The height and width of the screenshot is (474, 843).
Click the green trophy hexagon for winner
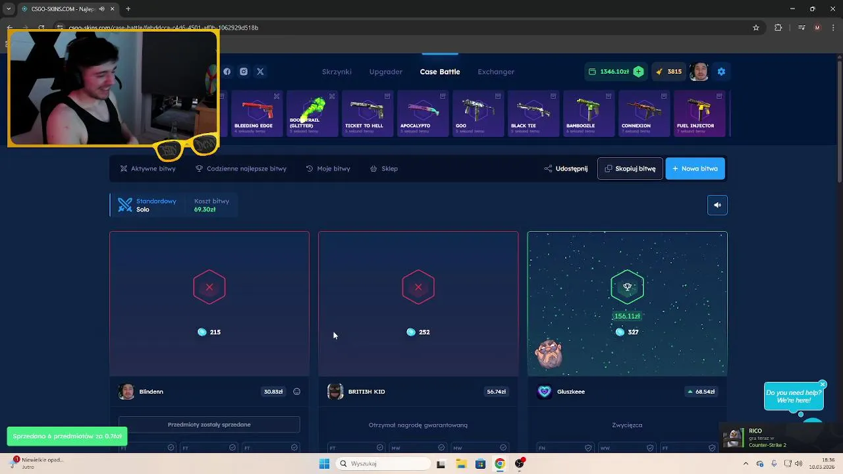(x=627, y=287)
